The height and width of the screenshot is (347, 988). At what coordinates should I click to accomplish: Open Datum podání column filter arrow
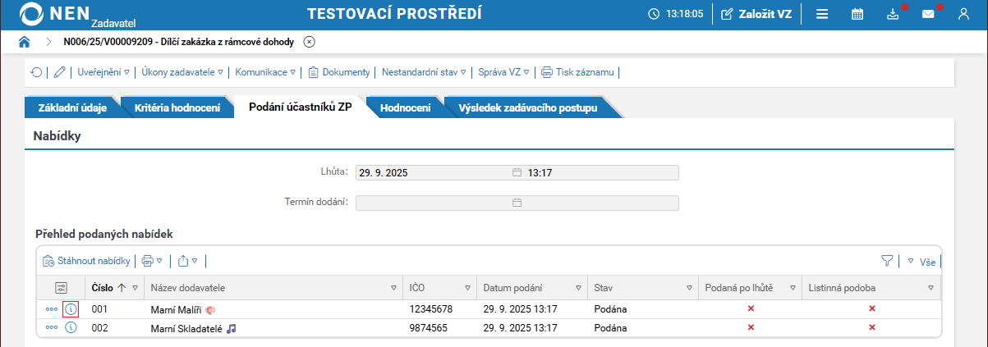coord(578,288)
